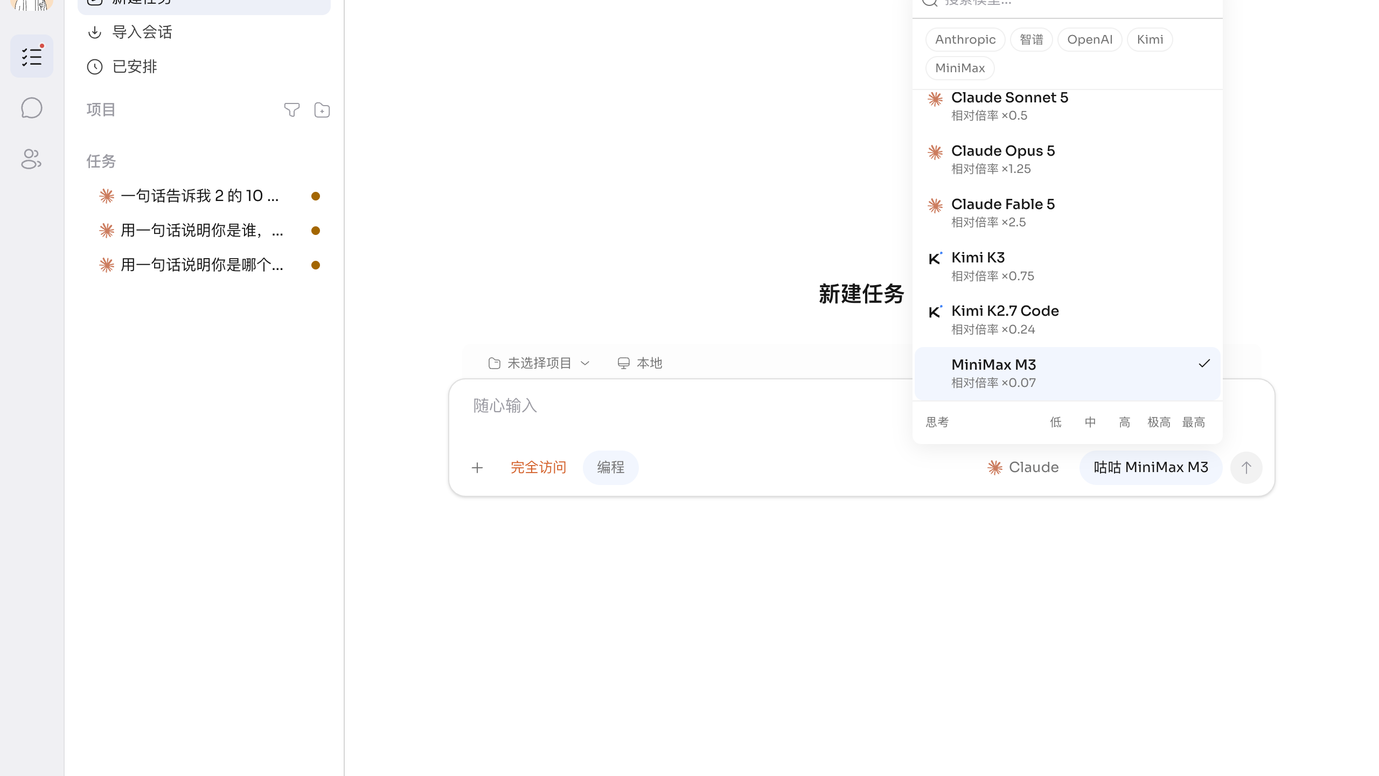Open the 咕咕 MiniMax M3 model selector
1379x776 pixels.
click(1151, 468)
